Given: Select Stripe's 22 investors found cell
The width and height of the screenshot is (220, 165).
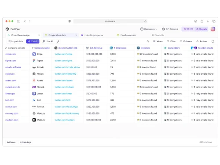Looking at the screenshot, I should click(148, 54).
